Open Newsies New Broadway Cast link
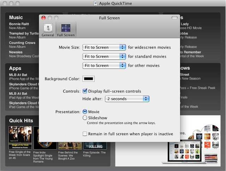Image resolution: width=226 pixels, height=171 pixels. click(x=24, y=54)
